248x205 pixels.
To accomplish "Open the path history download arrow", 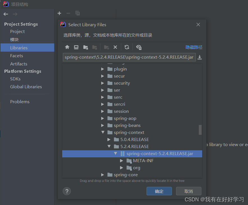I will pos(200,57).
